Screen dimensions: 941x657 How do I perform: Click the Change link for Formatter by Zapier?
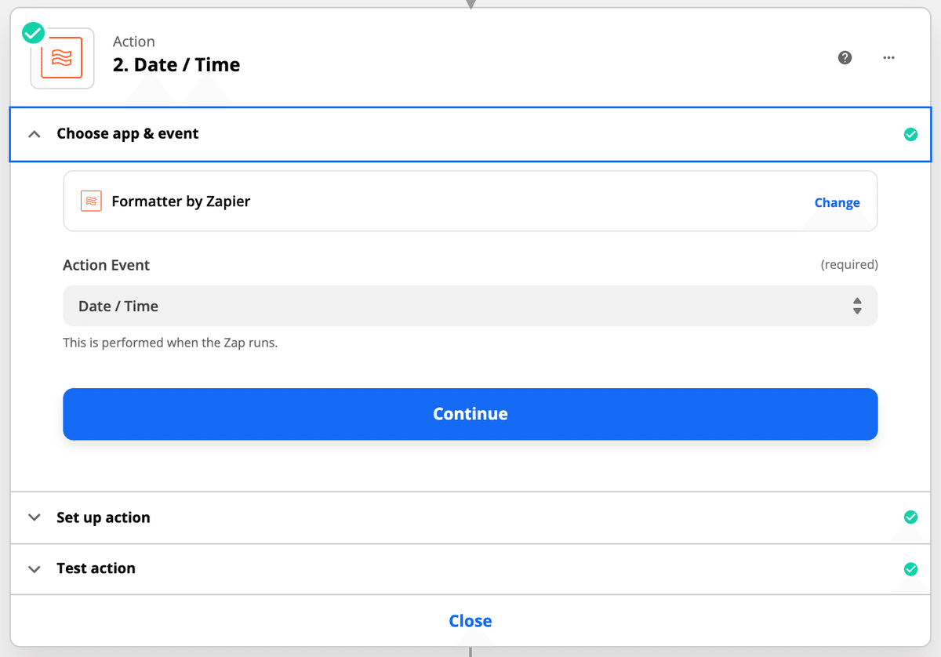(837, 202)
